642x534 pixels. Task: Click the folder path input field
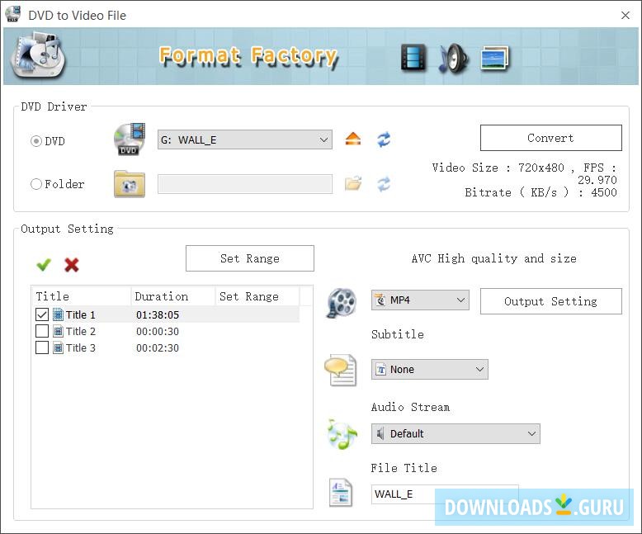coord(245,184)
